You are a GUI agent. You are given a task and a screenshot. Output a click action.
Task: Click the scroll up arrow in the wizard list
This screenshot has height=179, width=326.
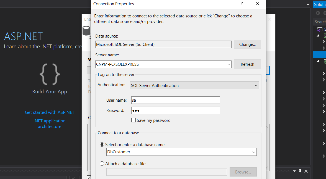267,127
